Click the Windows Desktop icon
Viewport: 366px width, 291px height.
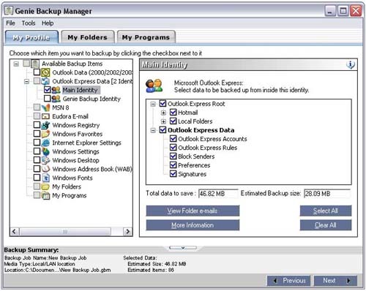[45, 160]
